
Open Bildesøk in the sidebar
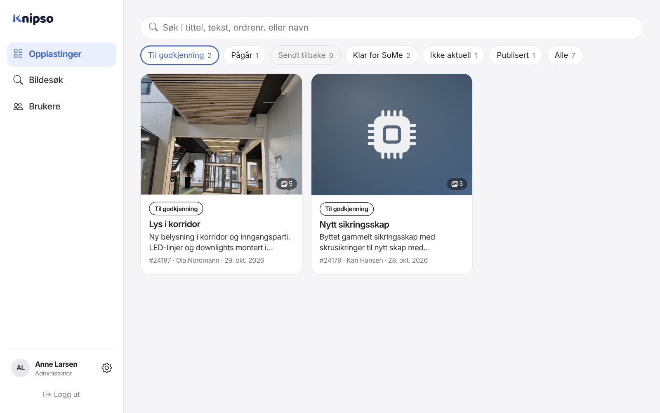(x=61, y=80)
